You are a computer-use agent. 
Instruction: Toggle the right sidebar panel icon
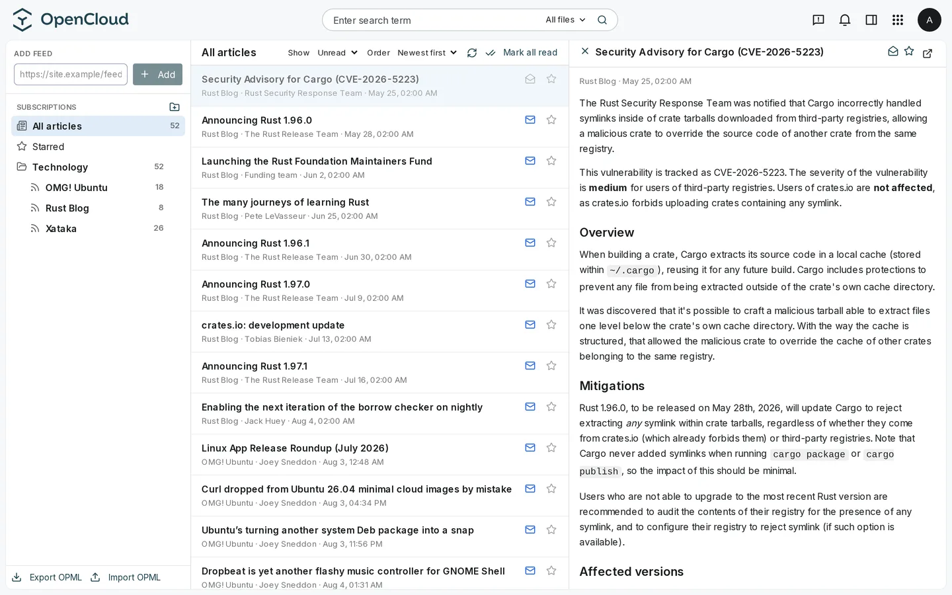(871, 20)
